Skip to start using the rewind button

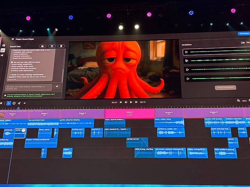[121, 102]
